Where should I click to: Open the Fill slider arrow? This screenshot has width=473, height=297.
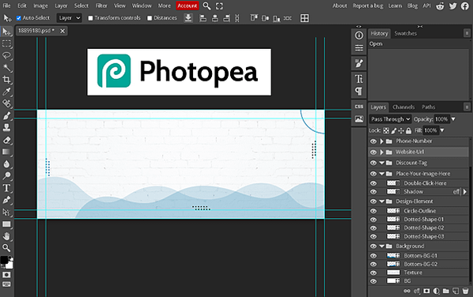[442, 130]
